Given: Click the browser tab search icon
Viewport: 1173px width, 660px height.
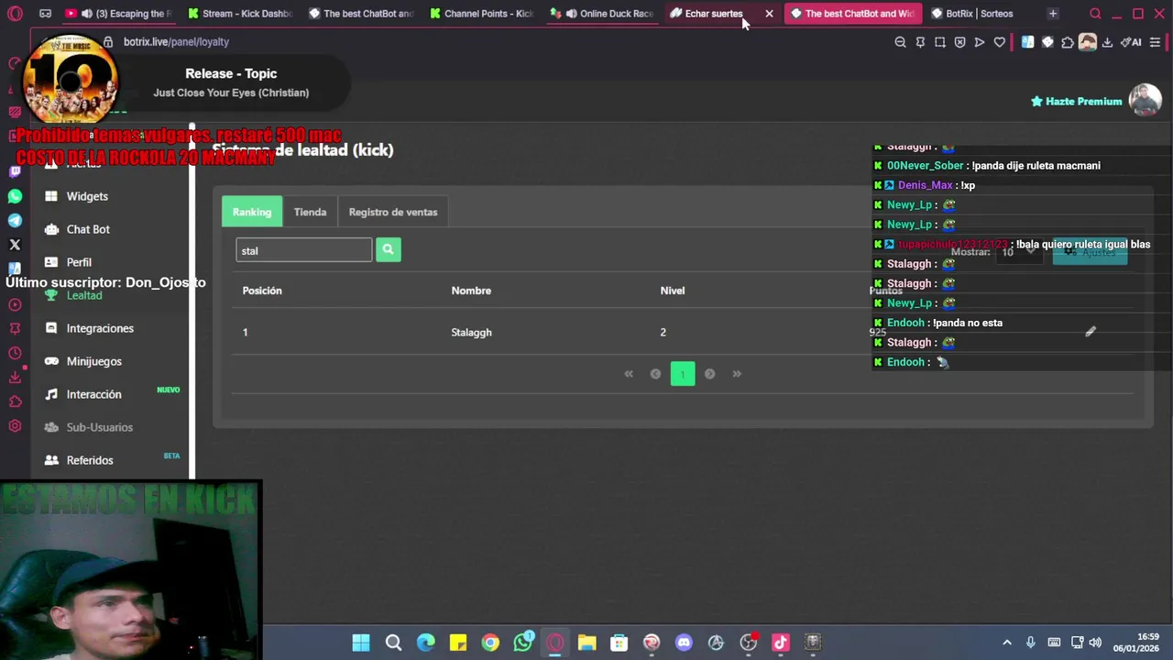Looking at the screenshot, I should pos(1095,14).
